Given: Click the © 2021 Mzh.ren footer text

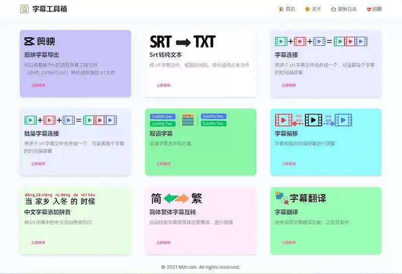Looking at the screenshot, I should point(200,267).
